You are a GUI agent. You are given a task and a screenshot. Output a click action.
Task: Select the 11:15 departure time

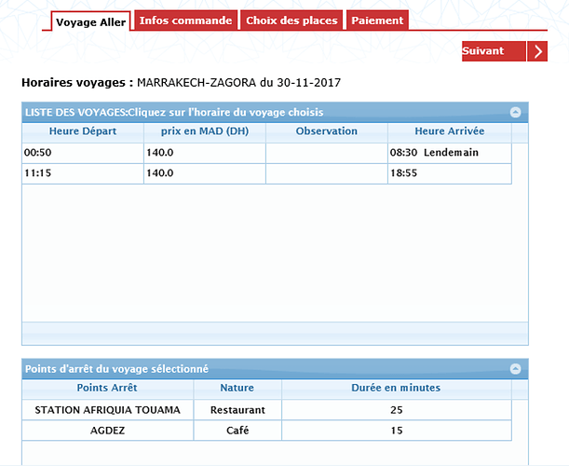83,173
